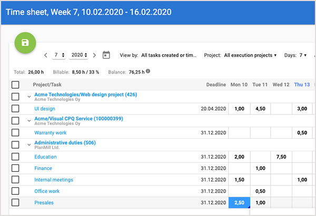Click empty Warranty work Monday cell

pyautogui.click(x=239, y=133)
